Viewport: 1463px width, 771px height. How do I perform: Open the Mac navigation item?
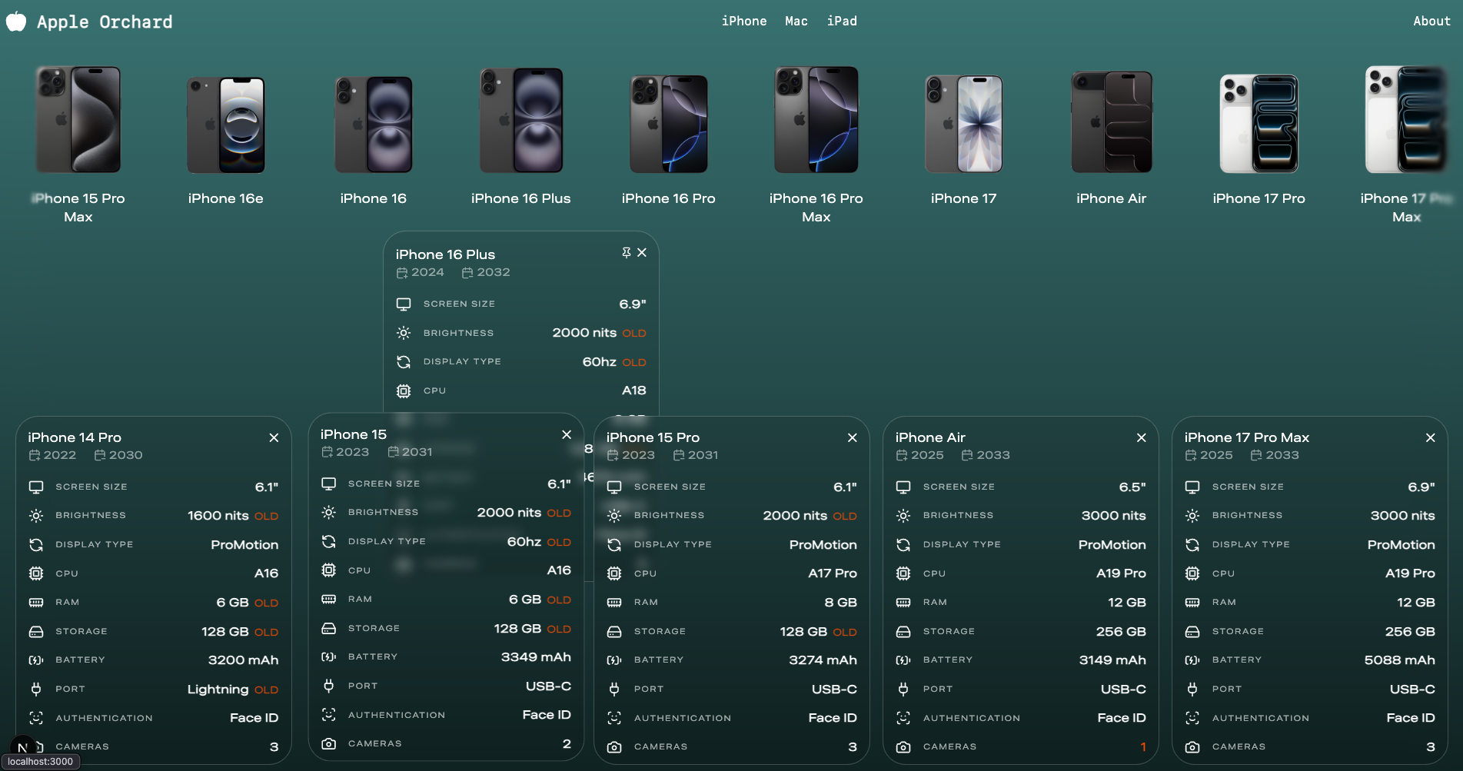click(x=796, y=22)
